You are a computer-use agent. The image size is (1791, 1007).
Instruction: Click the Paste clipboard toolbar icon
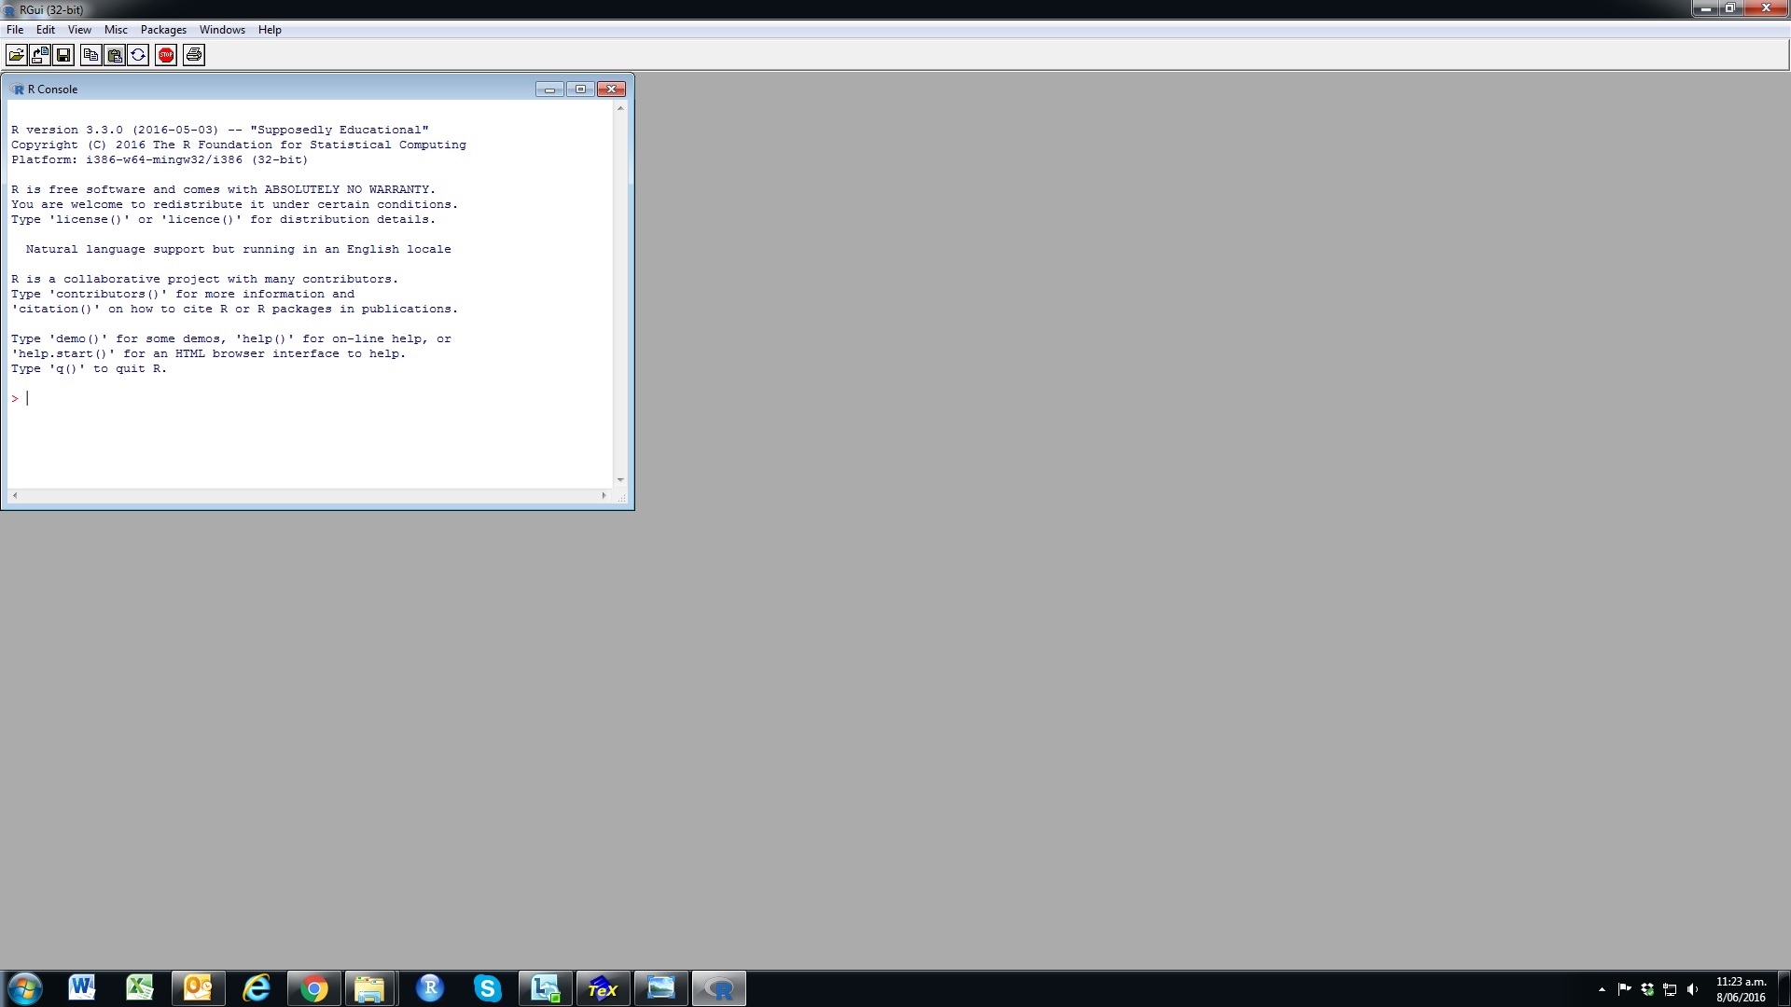click(115, 55)
